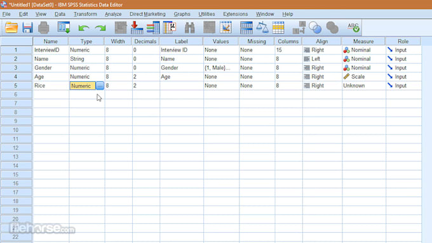Screen dimensions: 432x243
Task: Click the Scale measure cell for Age
Action: pos(363,77)
